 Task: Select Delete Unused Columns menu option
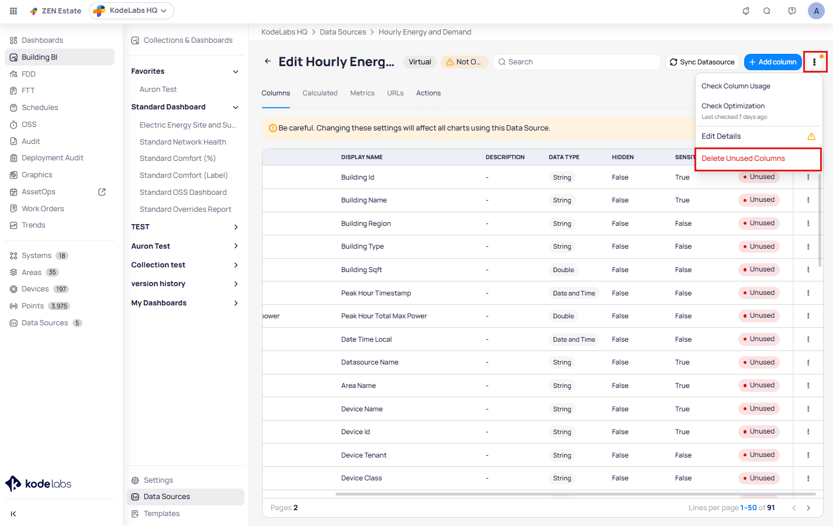pyautogui.click(x=743, y=159)
